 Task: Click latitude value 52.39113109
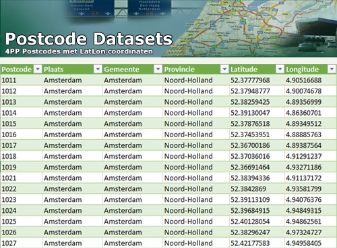[x=250, y=199]
